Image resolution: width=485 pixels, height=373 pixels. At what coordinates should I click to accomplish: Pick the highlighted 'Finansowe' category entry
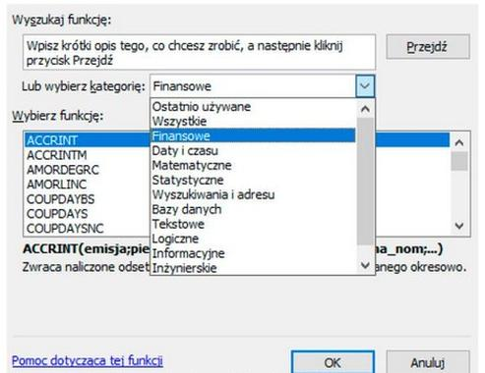[253, 135]
